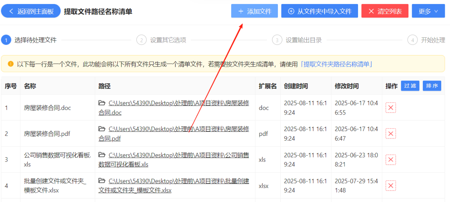The image size is (450, 202).
Task: Click the 修改时间 column header
Action: (347, 86)
